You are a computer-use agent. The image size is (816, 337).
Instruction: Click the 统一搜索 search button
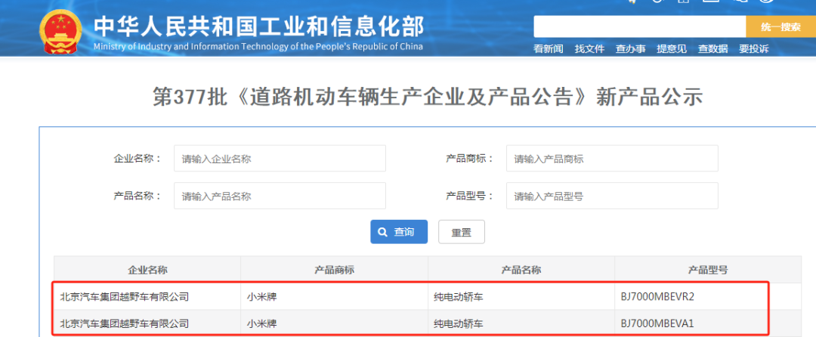(x=780, y=26)
